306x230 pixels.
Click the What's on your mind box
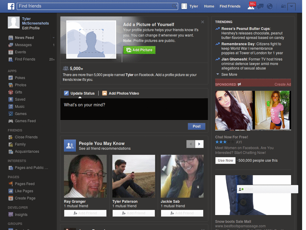134,109
